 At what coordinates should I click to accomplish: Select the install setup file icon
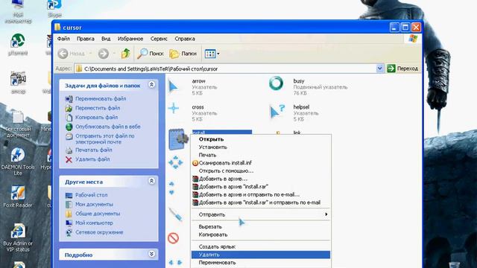click(x=178, y=139)
